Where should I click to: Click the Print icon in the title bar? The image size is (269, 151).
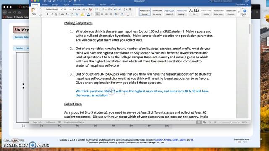[x=75, y=1]
